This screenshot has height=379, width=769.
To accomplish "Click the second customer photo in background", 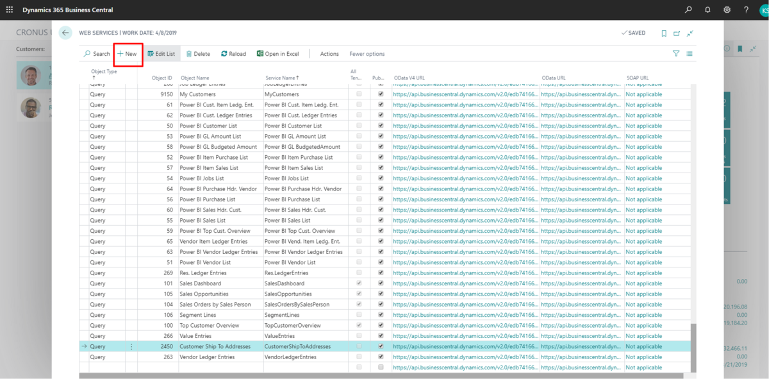I will click(x=30, y=107).
